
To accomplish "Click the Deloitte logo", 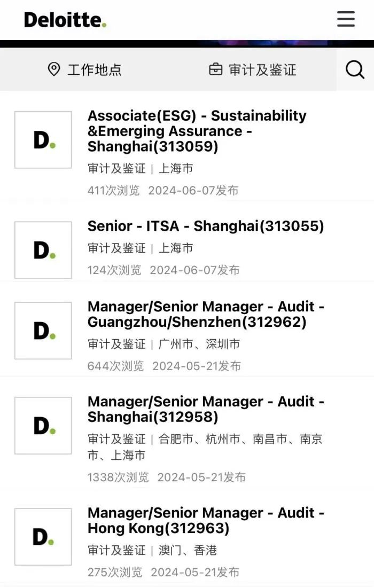I will (x=65, y=19).
